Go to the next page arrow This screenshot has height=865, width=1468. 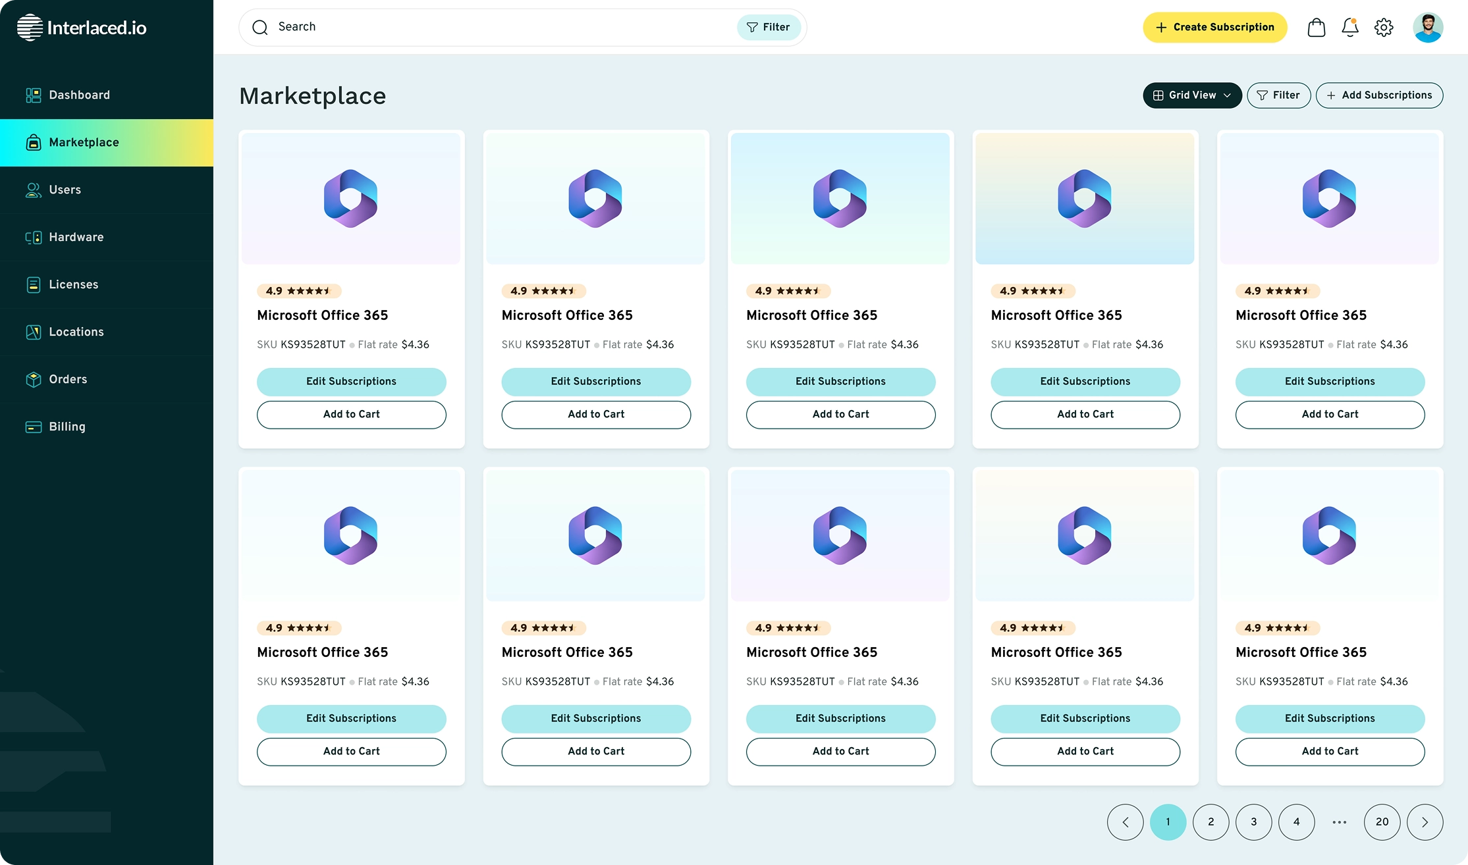click(1425, 822)
